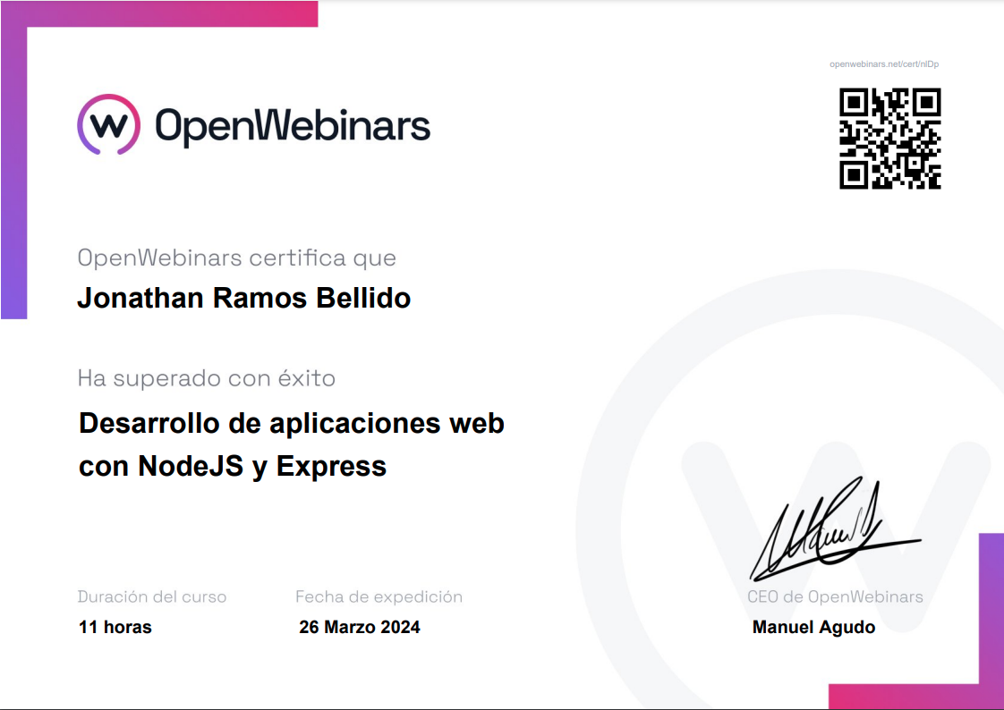Click the 'Duración del curso' label
Viewport: 1004px width, 710px height.
pos(151,596)
